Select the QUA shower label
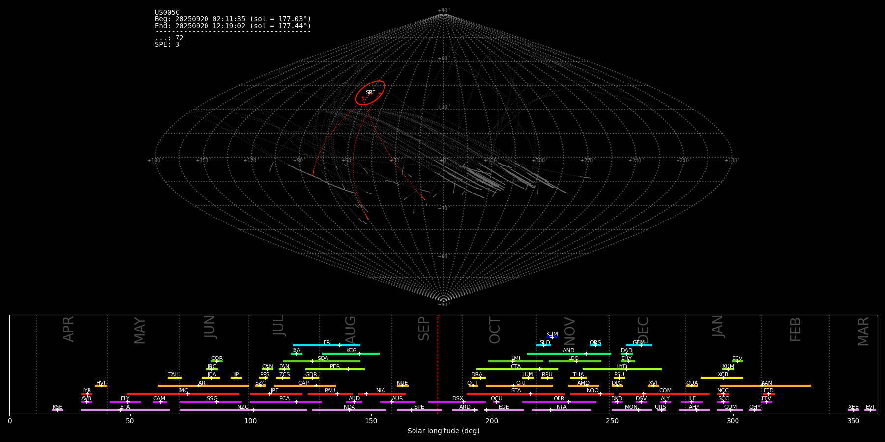This screenshot has height=442, width=885. [x=692, y=383]
